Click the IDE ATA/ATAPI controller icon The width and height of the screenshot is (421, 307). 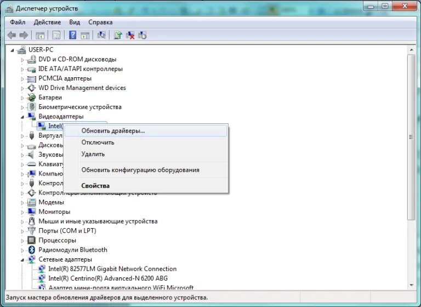coord(32,69)
